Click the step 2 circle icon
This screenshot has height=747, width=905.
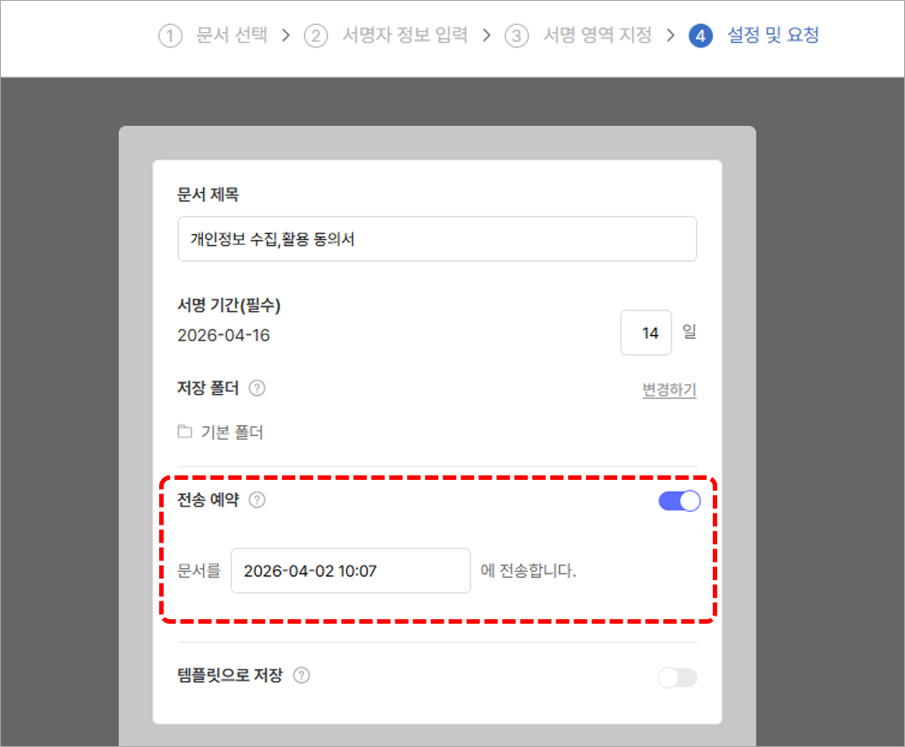pos(316,36)
